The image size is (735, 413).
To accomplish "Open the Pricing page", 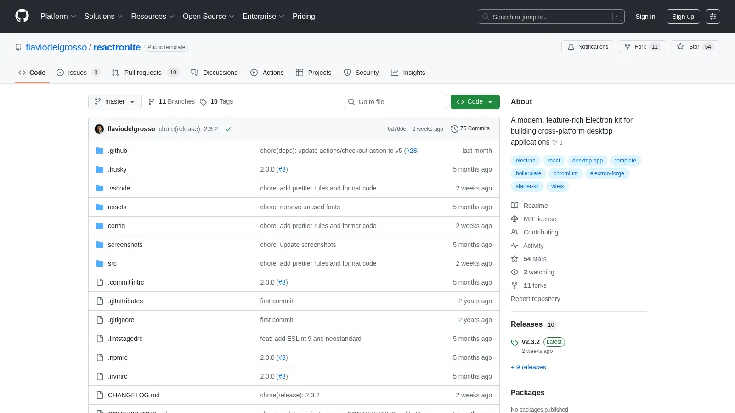I will pos(304,17).
